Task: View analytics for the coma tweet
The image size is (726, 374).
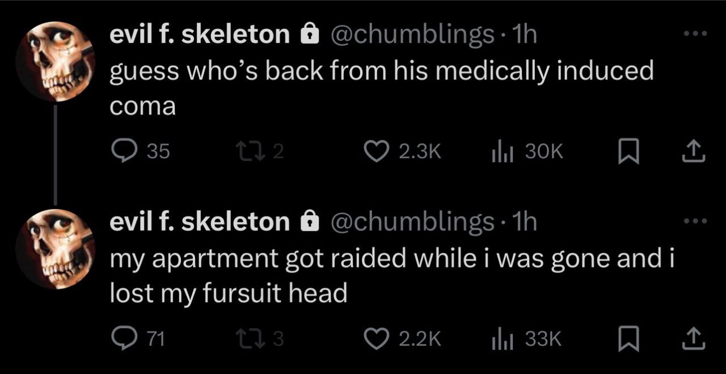Action: 499,150
